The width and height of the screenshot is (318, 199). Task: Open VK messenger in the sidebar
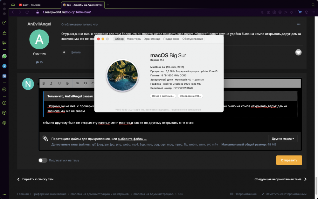click(4, 76)
